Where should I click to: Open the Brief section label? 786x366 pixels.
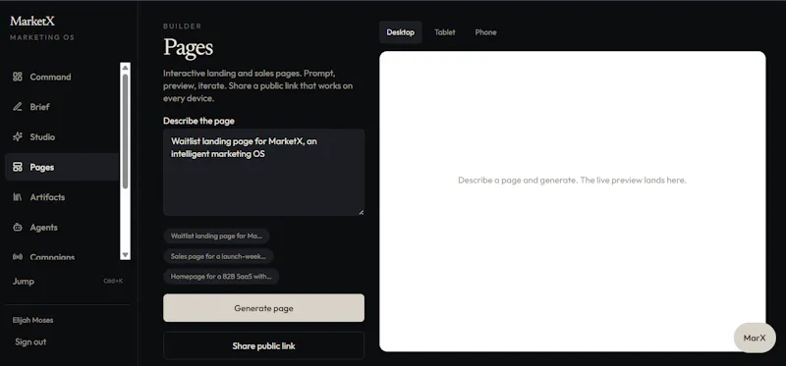(x=39, y=107)
